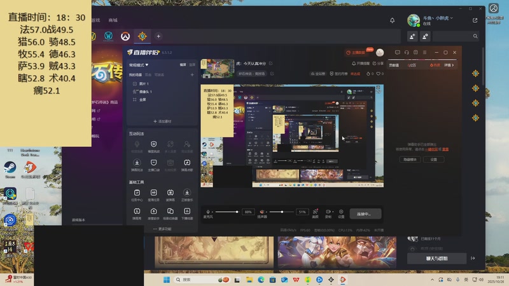Edit the stream title with pencil icon
The image size is (509, 286).
click(271, 63)
